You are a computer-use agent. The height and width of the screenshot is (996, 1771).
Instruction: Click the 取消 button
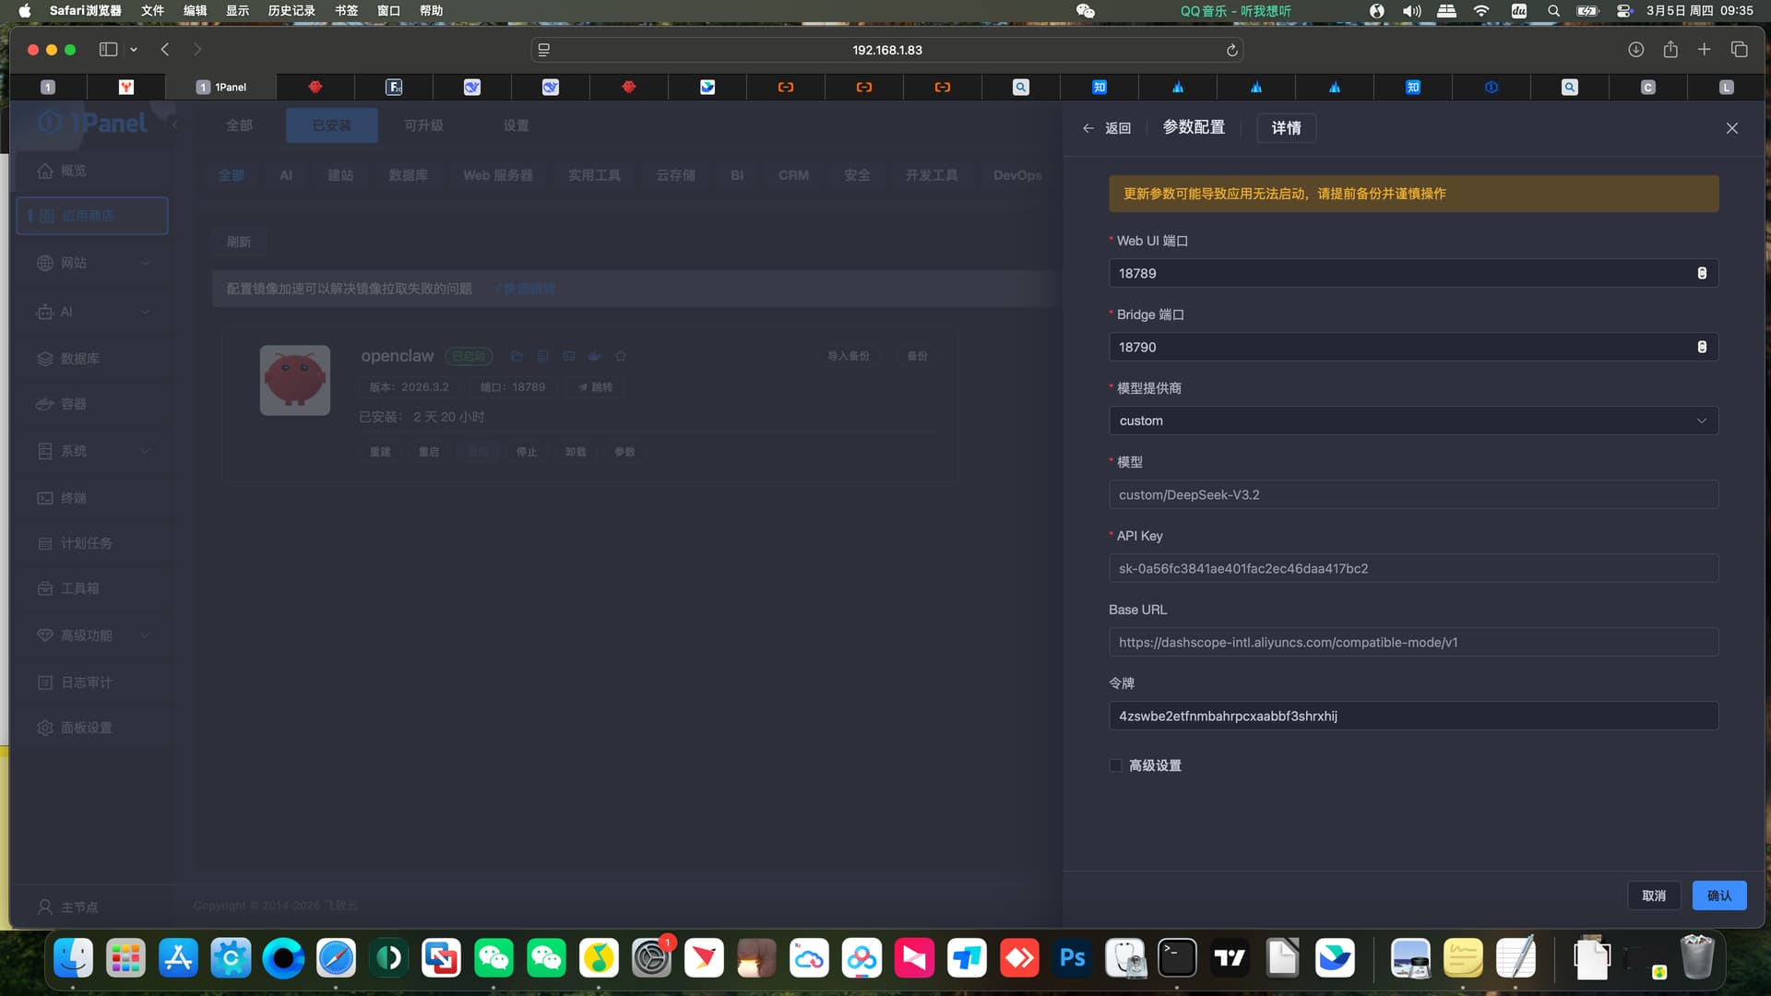click(x=1654, y=895)
